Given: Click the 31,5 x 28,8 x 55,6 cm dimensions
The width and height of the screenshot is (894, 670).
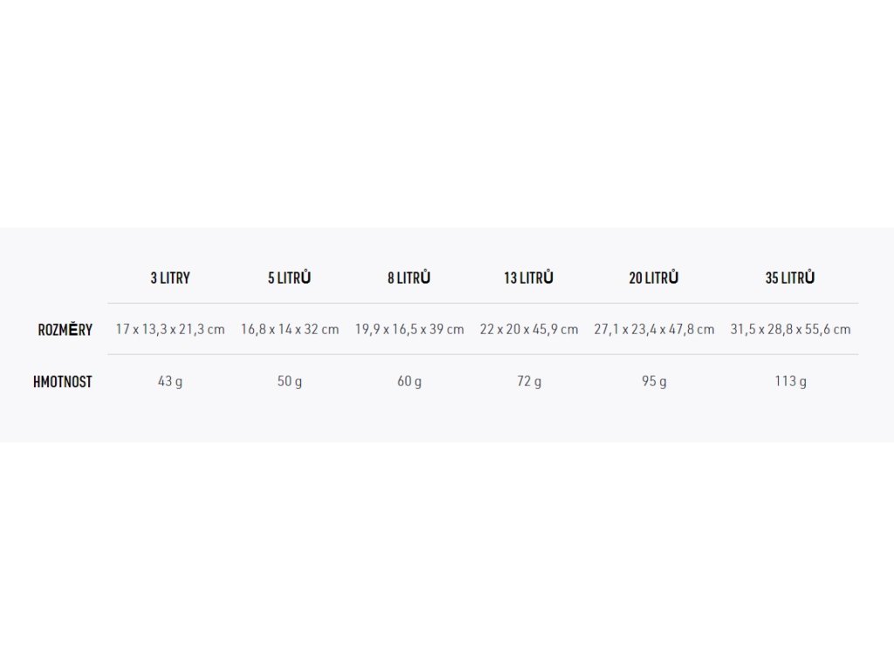Looking at the screenshot, I should click(789, 329).
